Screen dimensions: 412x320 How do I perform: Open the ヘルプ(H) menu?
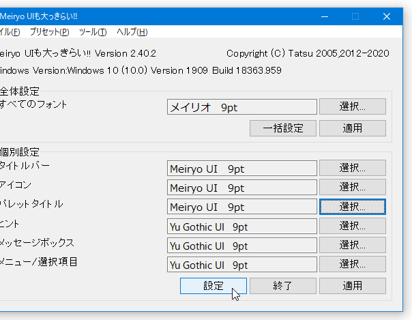(x=132, y=32)
